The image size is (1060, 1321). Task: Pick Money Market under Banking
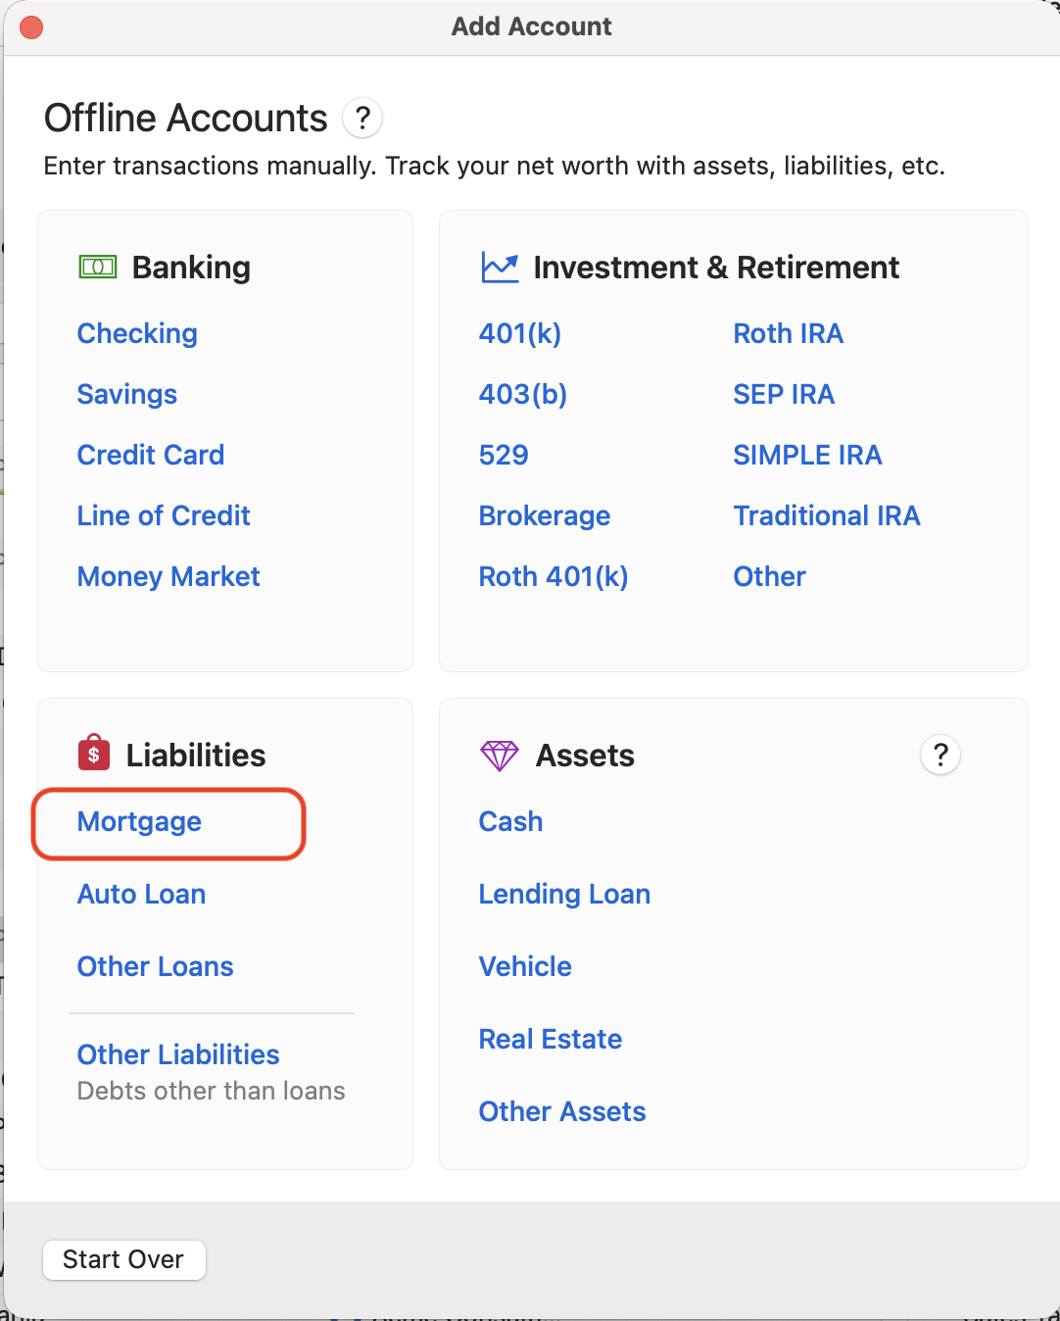(169, 576)
